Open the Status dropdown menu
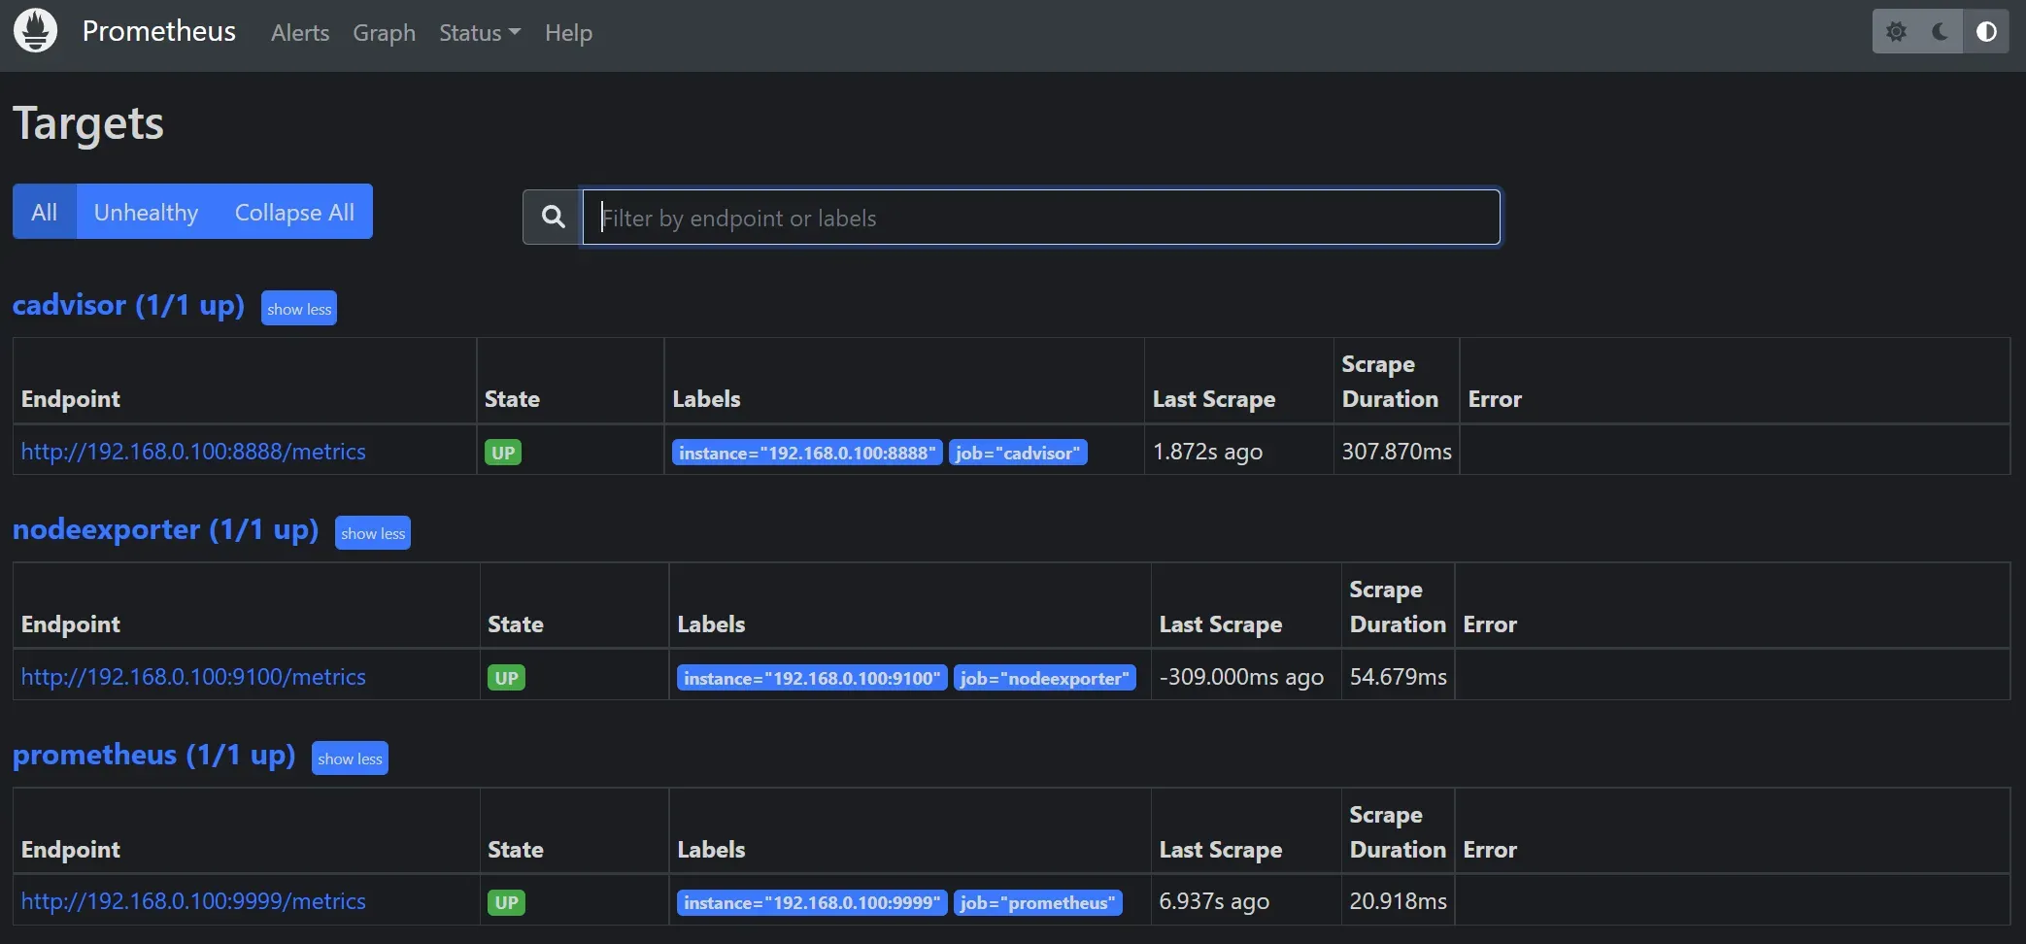 (479, 33)
